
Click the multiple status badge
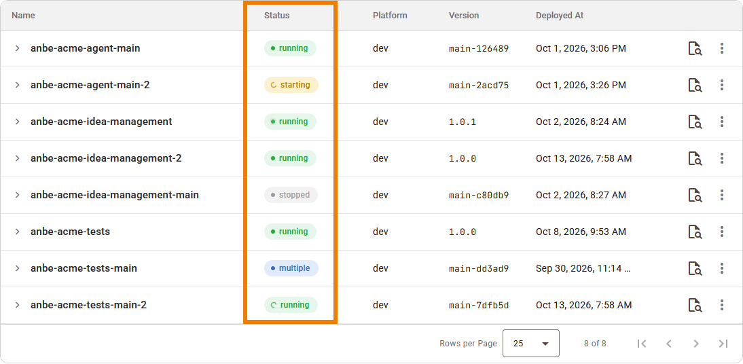coord(291,268)
